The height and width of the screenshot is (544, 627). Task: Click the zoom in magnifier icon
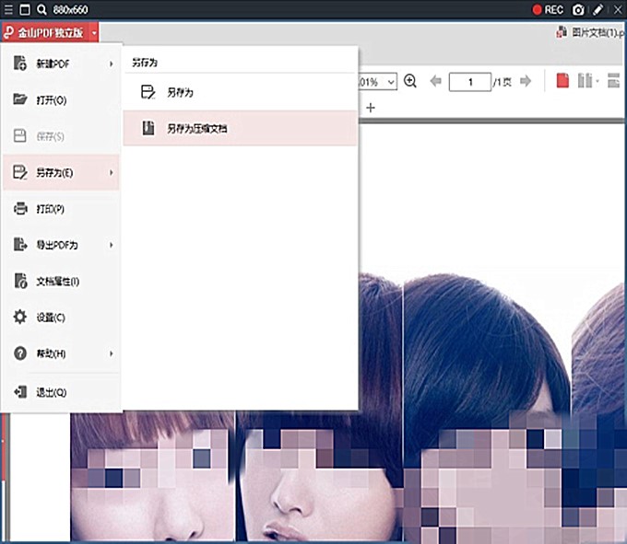coord(411,82)
